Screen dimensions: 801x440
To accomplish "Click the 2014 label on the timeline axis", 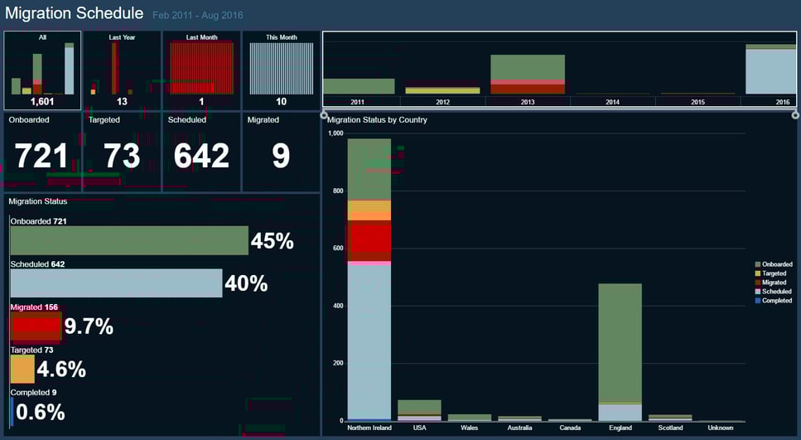I will coord(612,102).
